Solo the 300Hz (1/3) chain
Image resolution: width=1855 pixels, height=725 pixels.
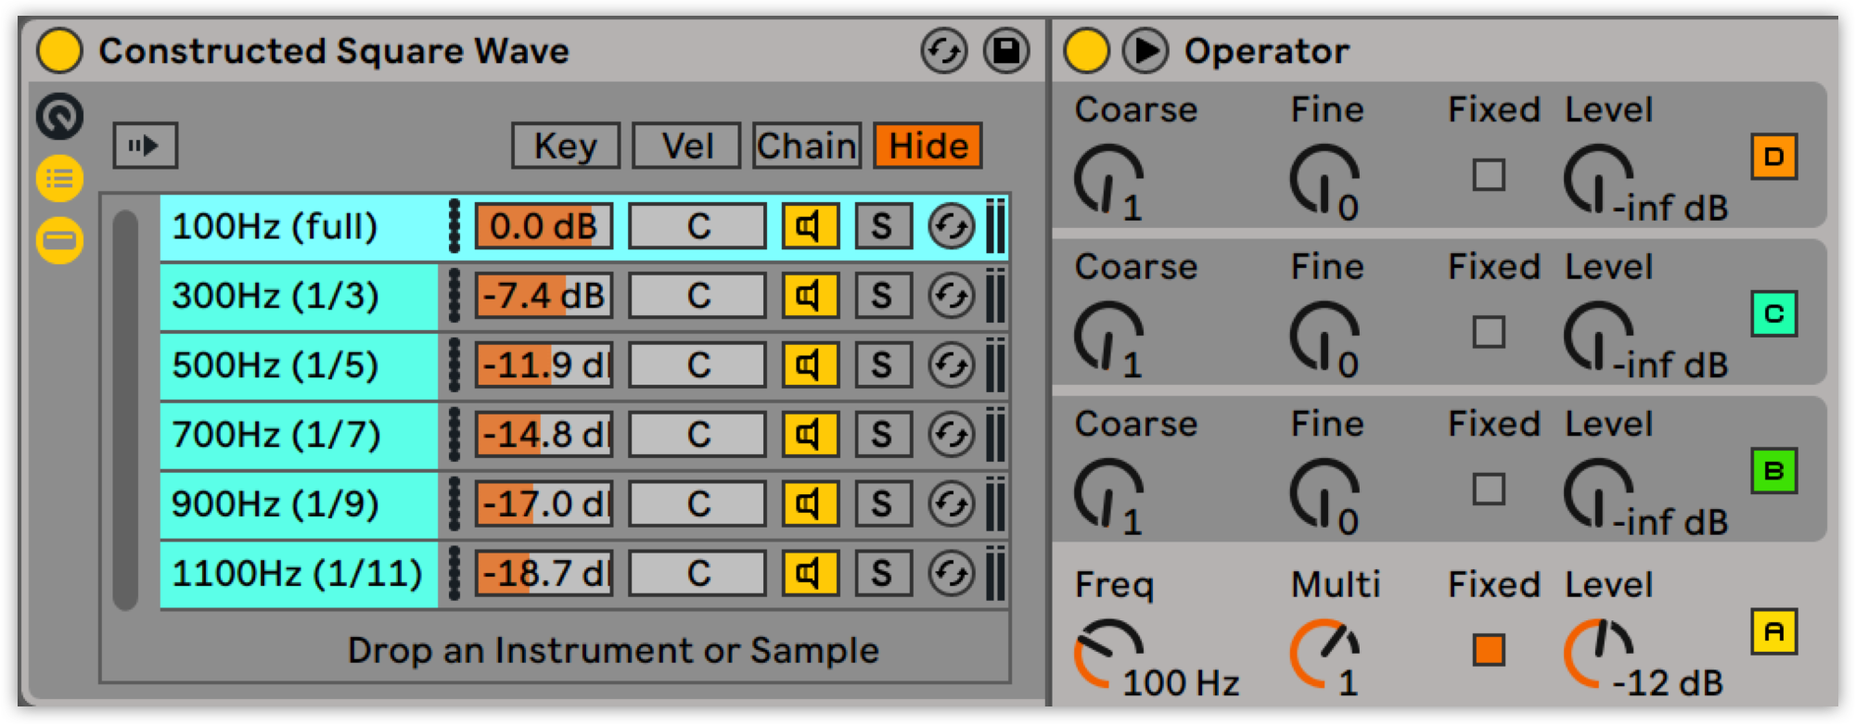click(x=882, y=296)
